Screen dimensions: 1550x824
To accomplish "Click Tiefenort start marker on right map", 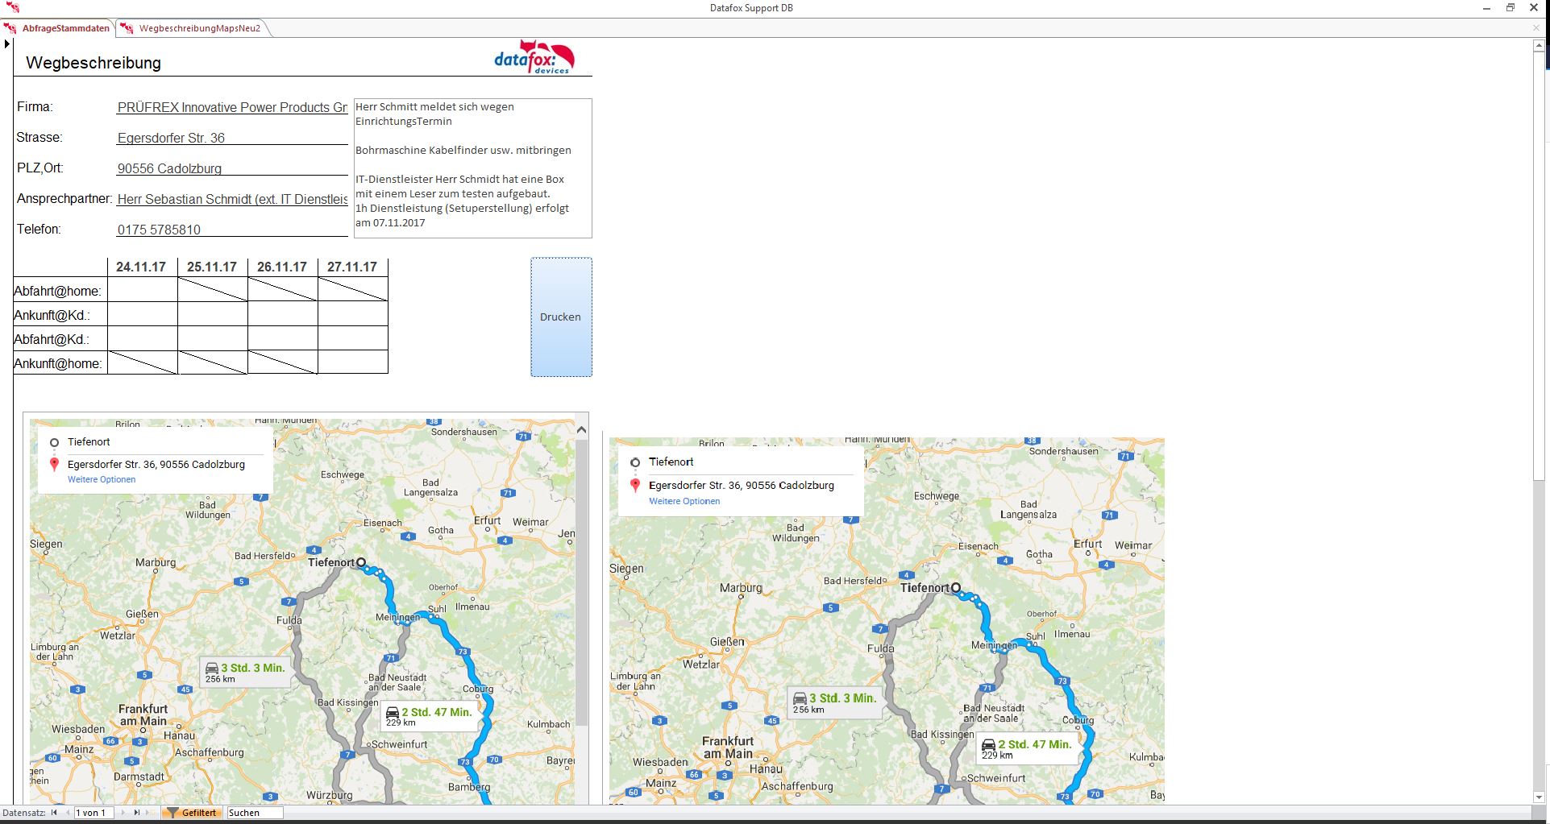I will [956, 588].
